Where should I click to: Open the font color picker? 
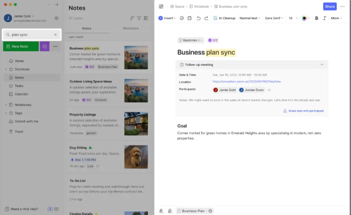click(x=305, y=18)
